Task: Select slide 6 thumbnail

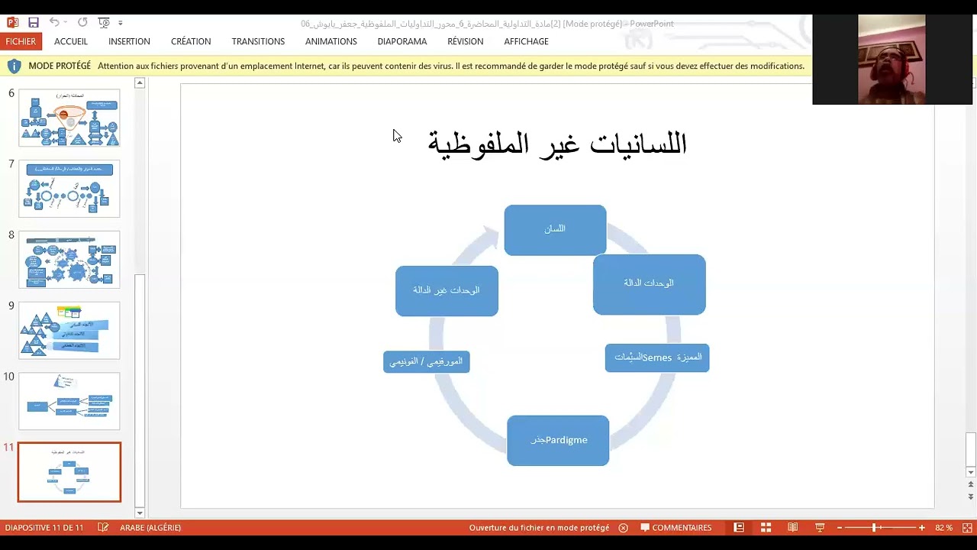Action: pyautogui.click(x=69, y=118)
